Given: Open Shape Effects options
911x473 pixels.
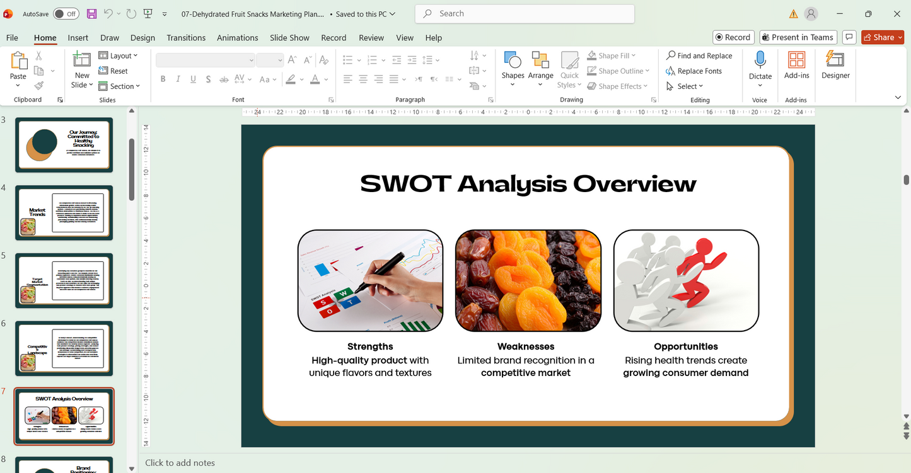Looking at the screenshot, I should click(x=618, y=86).
